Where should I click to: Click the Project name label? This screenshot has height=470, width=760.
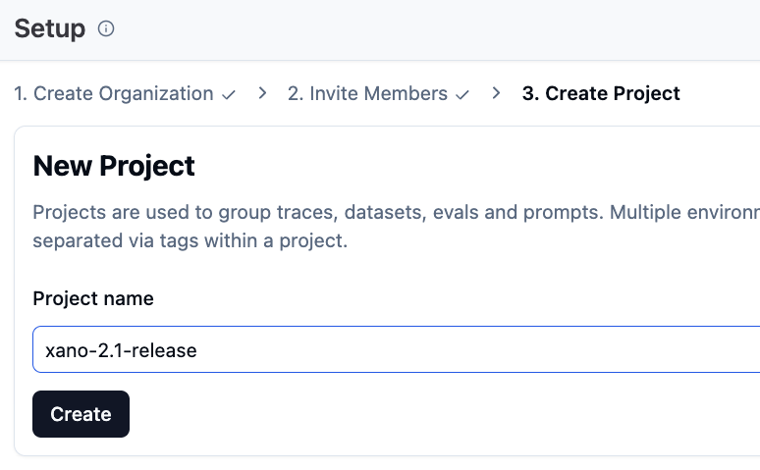tap(93, 299)
